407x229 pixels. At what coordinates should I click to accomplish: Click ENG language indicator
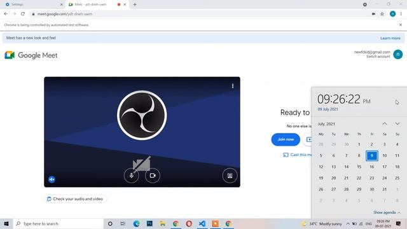[x=369, y=223]
